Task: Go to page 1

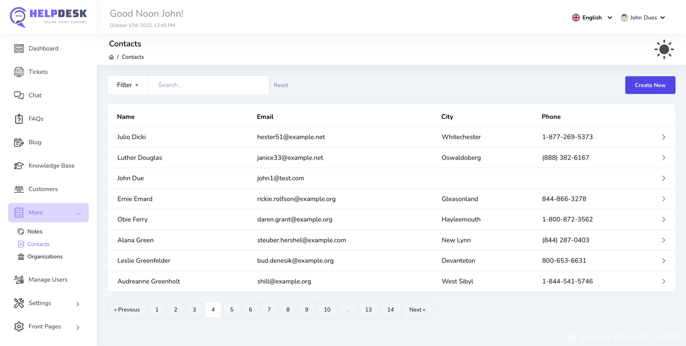Action: (157, 310)
